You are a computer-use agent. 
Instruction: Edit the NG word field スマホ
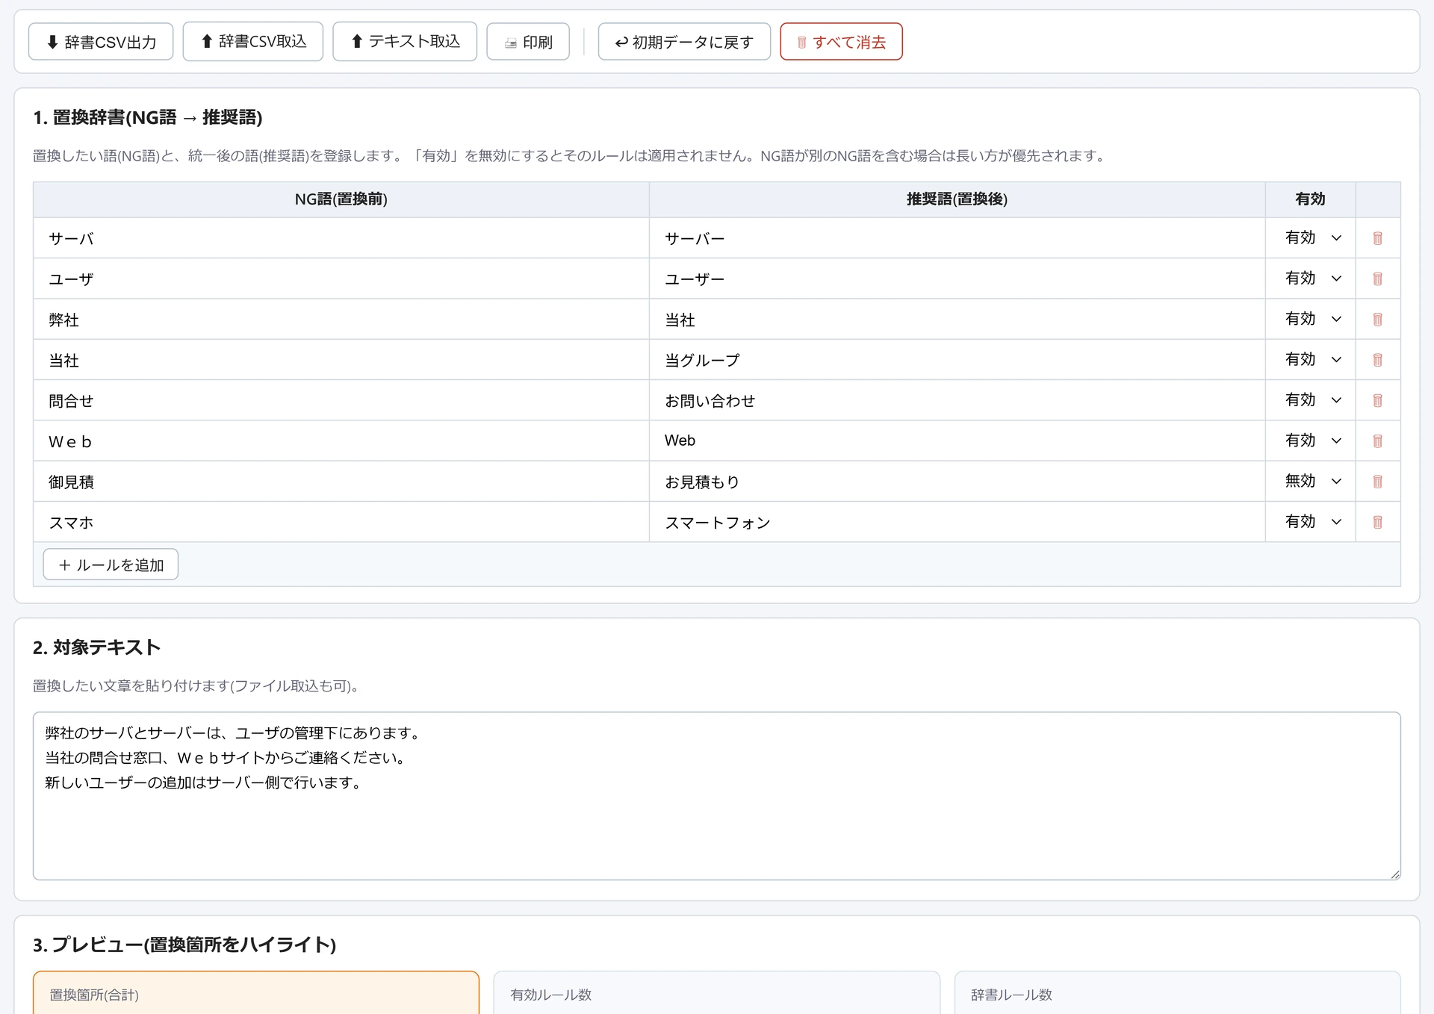(x=341, y=522)
